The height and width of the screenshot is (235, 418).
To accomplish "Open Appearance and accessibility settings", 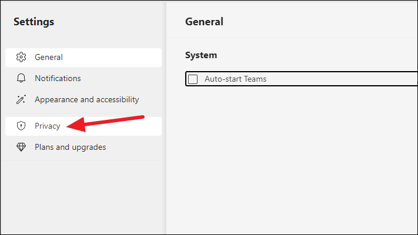I will 86,100.
